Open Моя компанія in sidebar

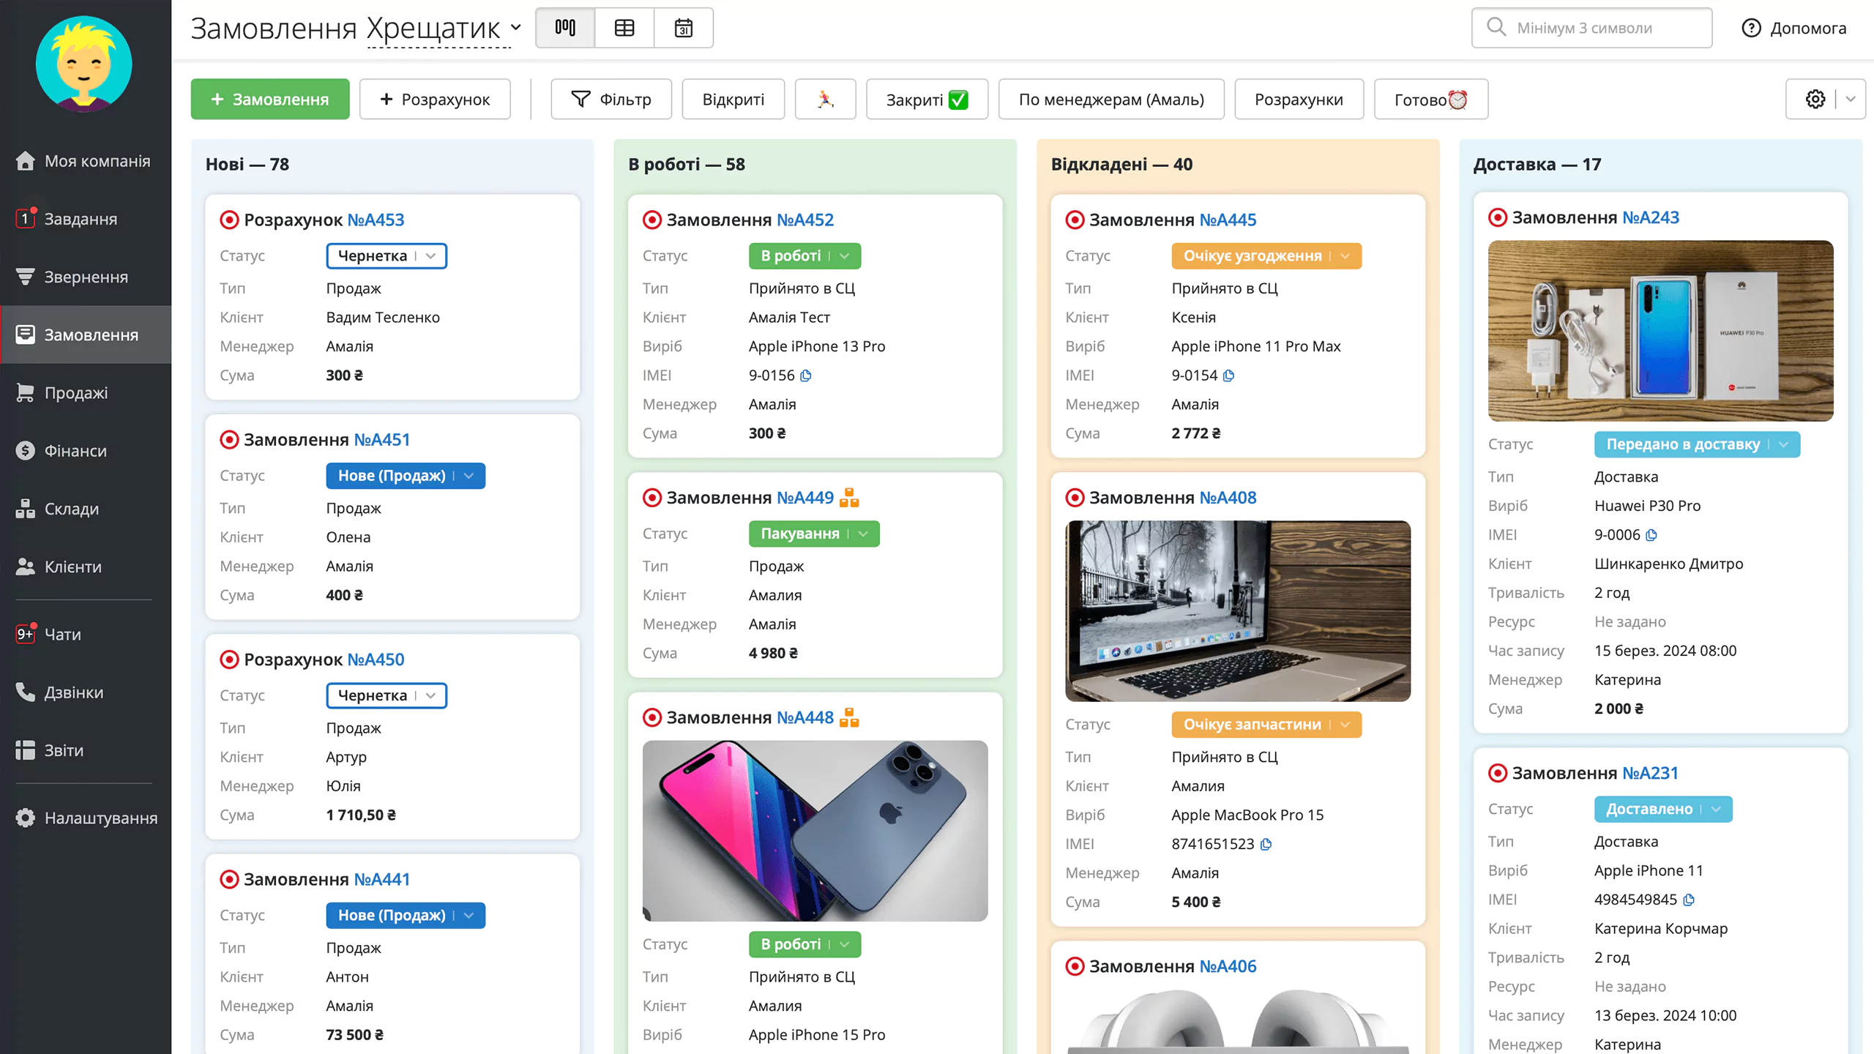click(x=86, y=161)
